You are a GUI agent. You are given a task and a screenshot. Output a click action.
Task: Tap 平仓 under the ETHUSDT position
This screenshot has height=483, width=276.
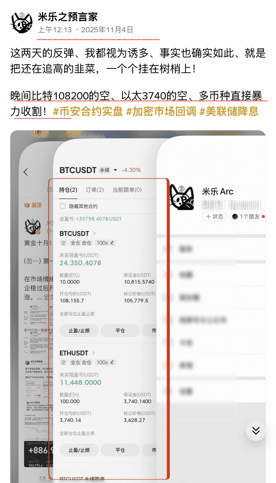[x=120, y=450]
